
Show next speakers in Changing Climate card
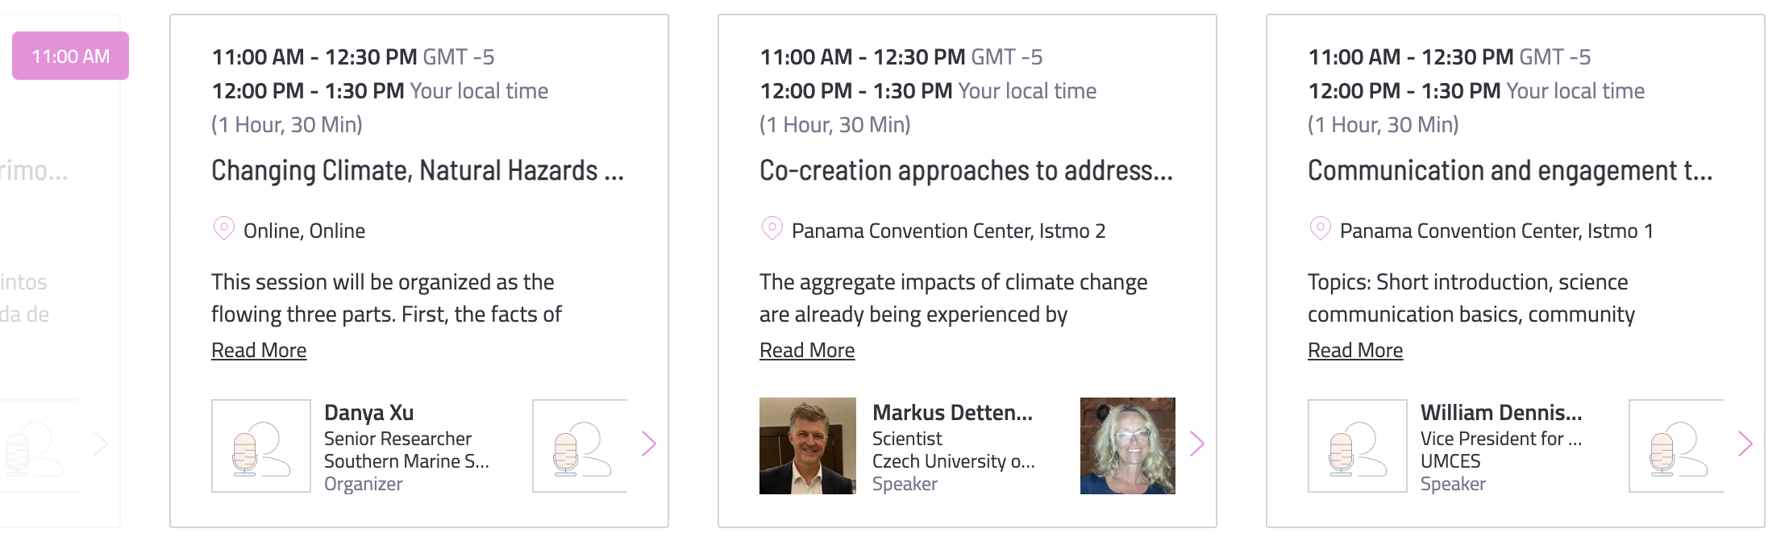(649, 443)
